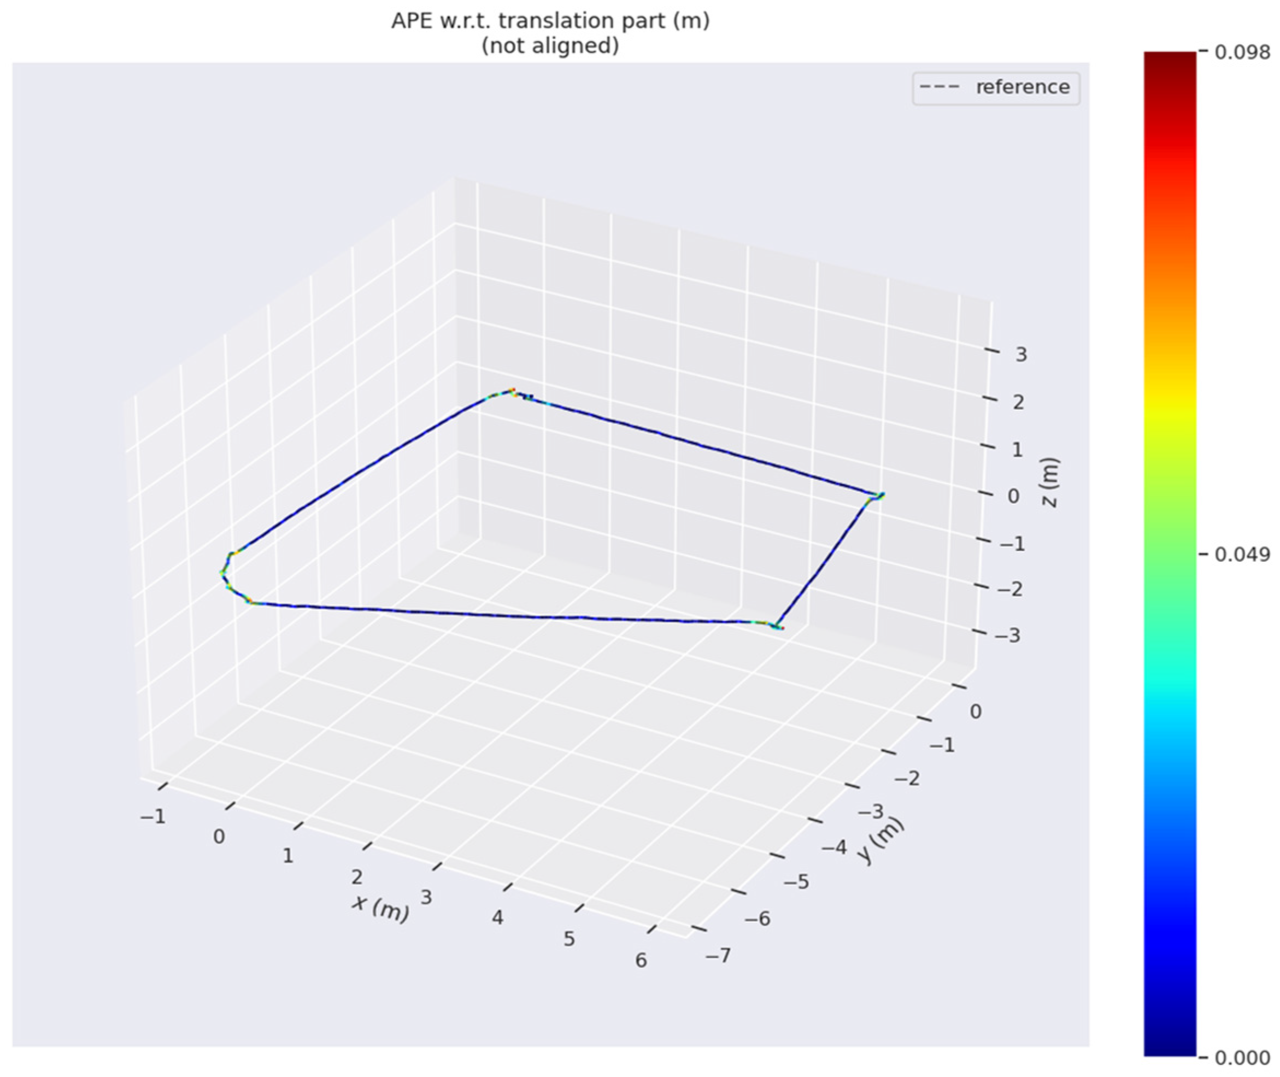
Task: Click the 'y (m)' axis label
Action: click(880, 840)
